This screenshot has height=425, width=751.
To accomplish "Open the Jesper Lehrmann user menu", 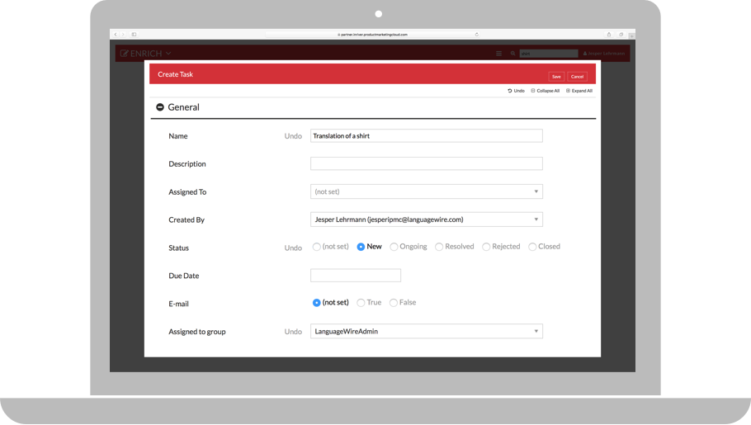I will (604, 54).
